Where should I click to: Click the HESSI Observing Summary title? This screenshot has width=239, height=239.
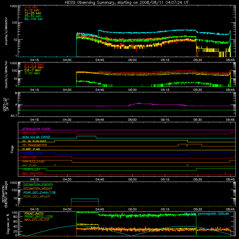[x=126, y=3]
